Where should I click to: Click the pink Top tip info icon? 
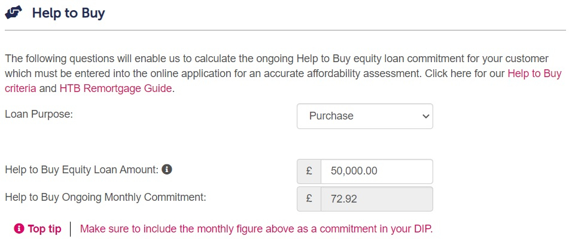coord(19,228)
